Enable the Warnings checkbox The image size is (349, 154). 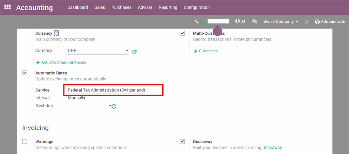(x=25, y=141)
